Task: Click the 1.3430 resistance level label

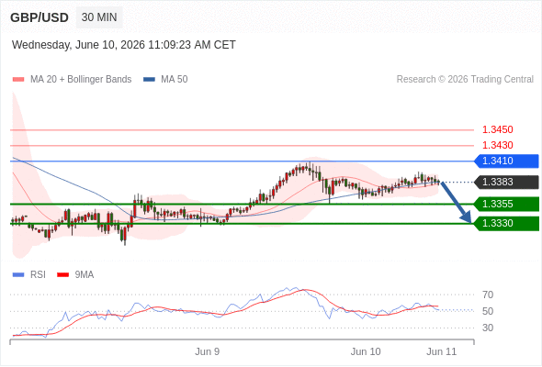Action: (x=498, y=145)
